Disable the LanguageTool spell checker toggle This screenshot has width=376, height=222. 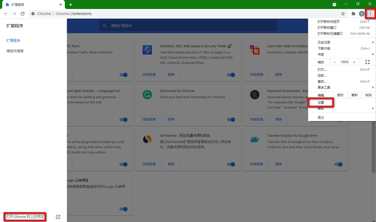pos(124,120)
